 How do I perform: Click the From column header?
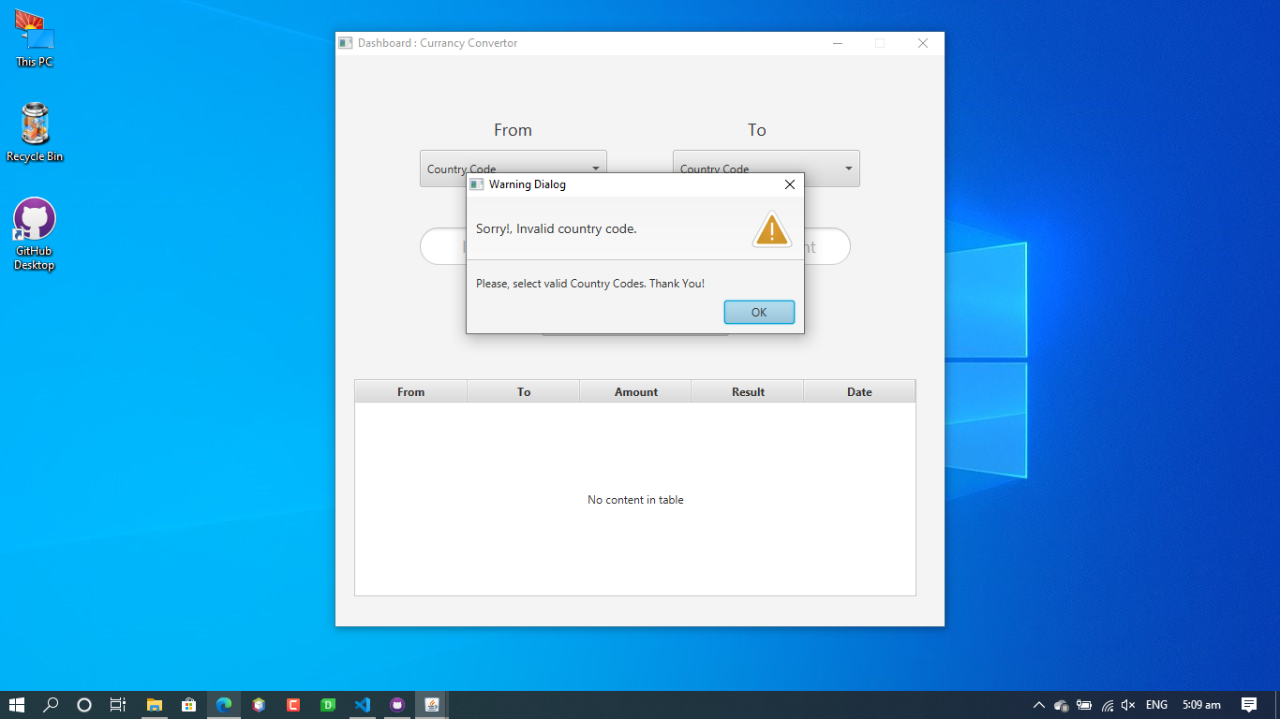[x=411, y=391]
